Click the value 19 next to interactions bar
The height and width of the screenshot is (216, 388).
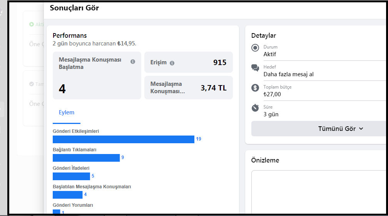click(199, 139)
